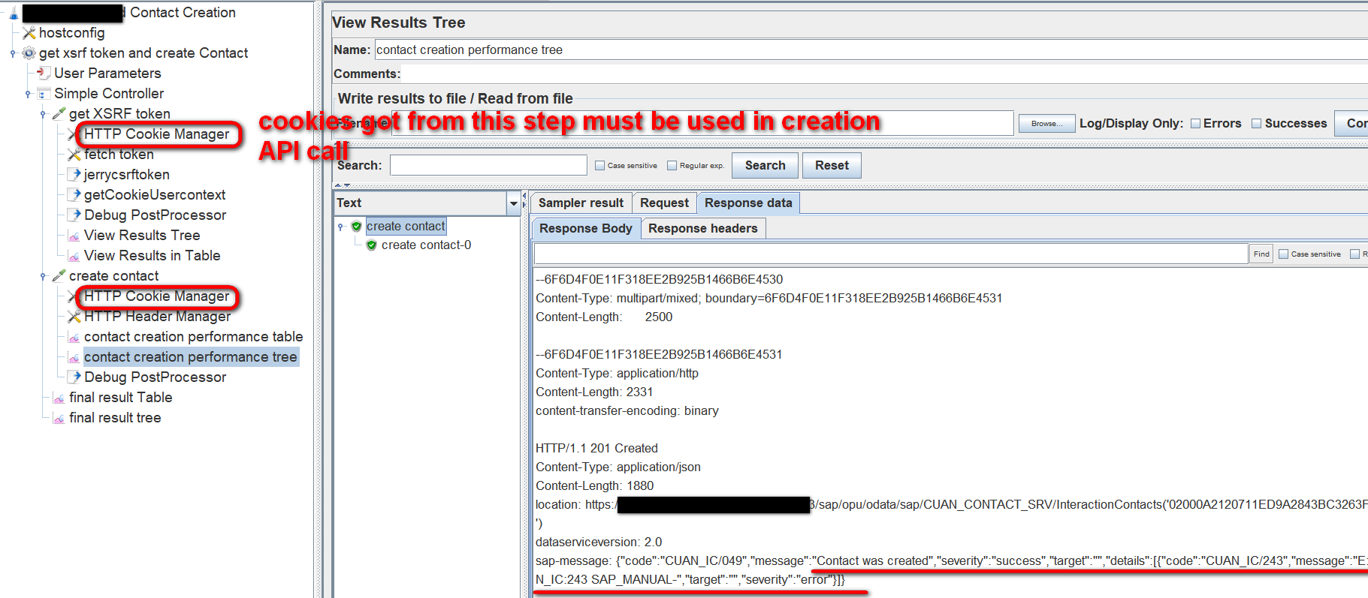The width and height of the screenshot is (1368, 598).
Task: Open the Response headers tab
Action: point(703,229)
